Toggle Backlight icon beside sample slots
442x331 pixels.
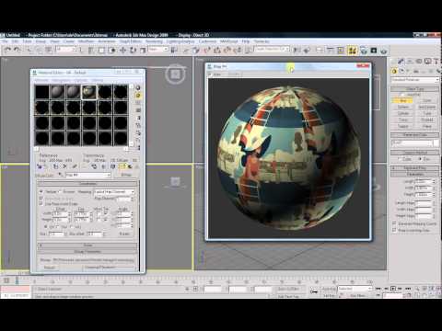click(138, 96)
